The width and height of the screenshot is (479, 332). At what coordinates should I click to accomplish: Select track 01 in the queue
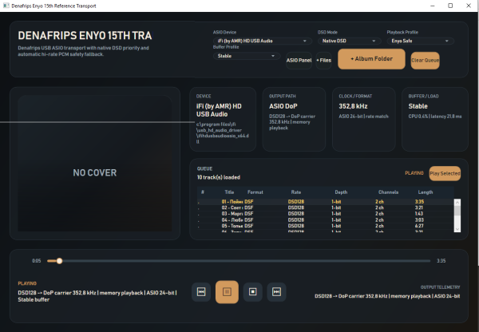pos(326,202)
